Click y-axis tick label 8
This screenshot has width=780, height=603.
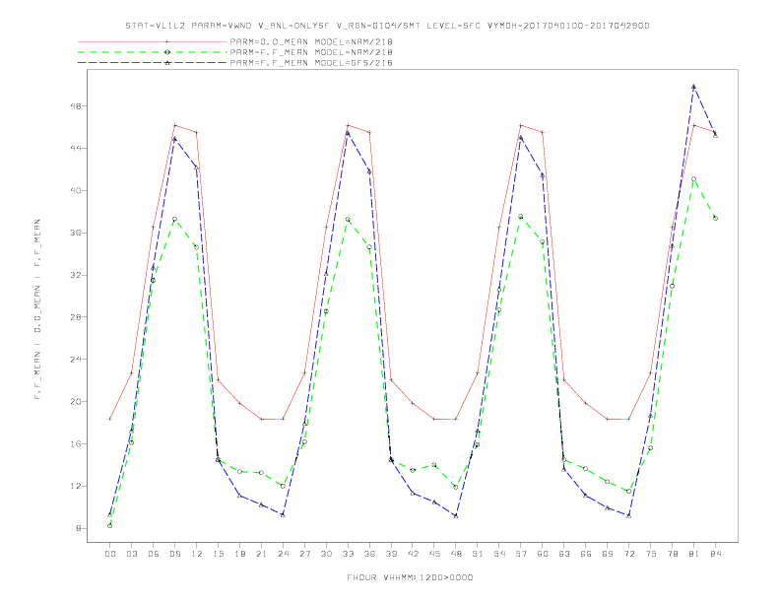coord(78,528)
